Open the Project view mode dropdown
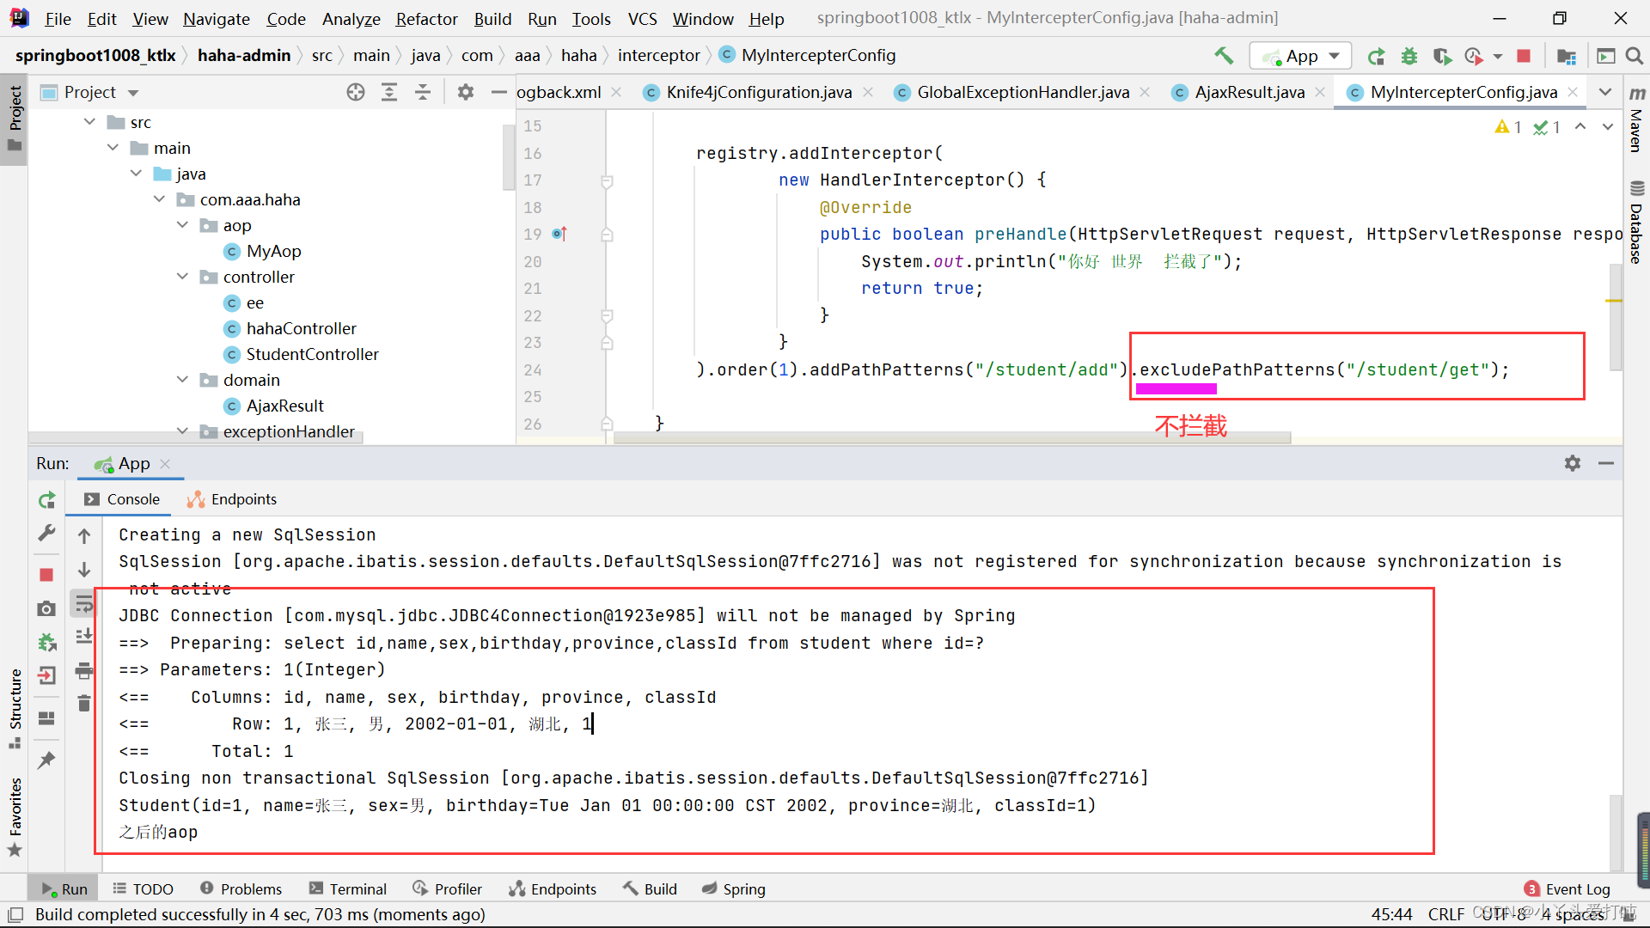The image size is (1650, 928). pyautogui.click(x=133, y=92)
